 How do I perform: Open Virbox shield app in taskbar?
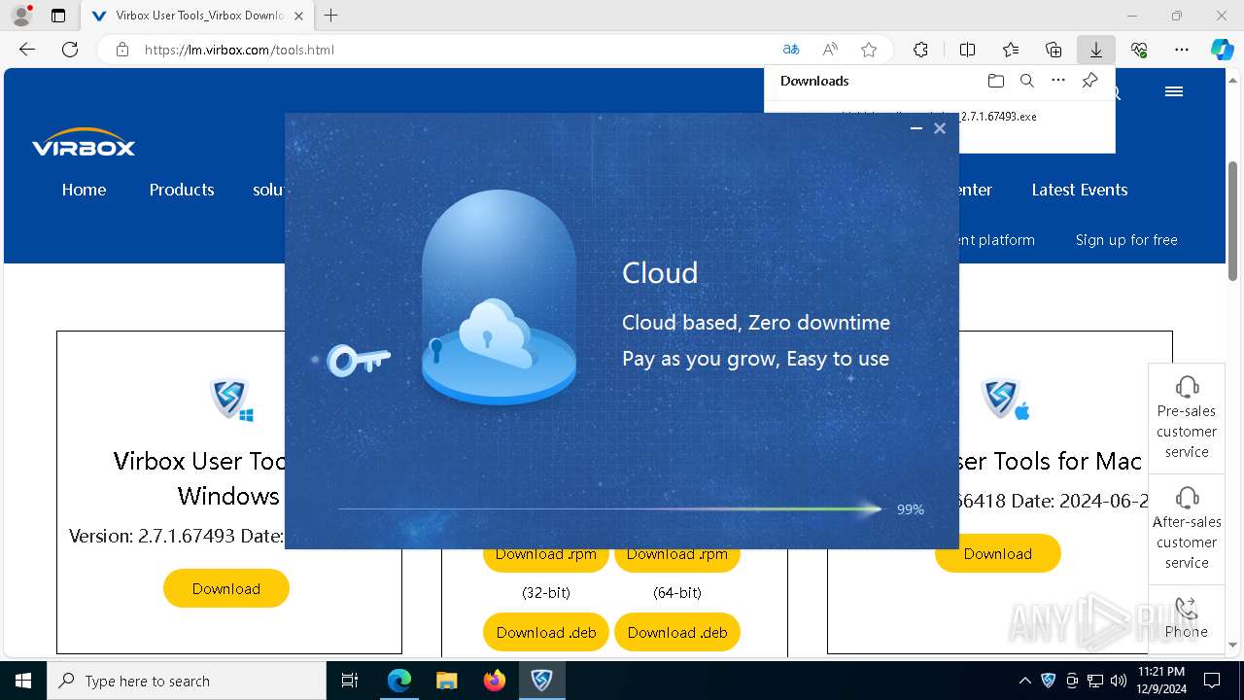(x=541, y=681)
